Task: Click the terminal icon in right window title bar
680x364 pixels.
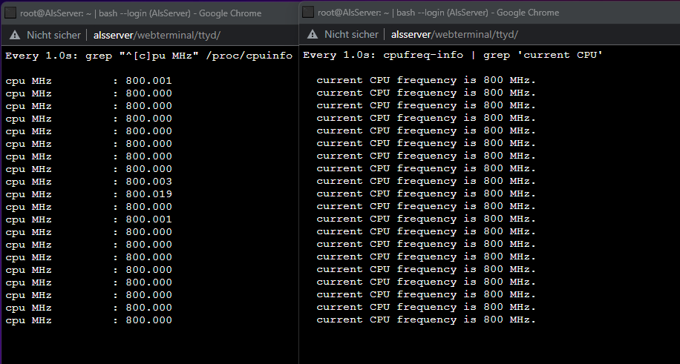Action: point(308,12)
